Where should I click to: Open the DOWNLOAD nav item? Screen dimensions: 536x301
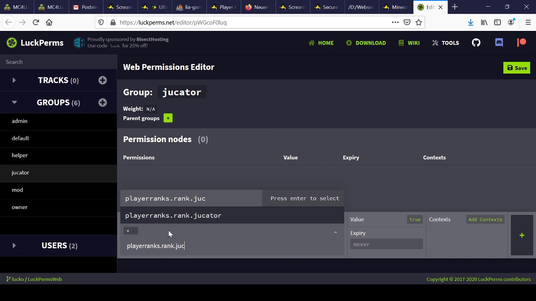point(366,43)
